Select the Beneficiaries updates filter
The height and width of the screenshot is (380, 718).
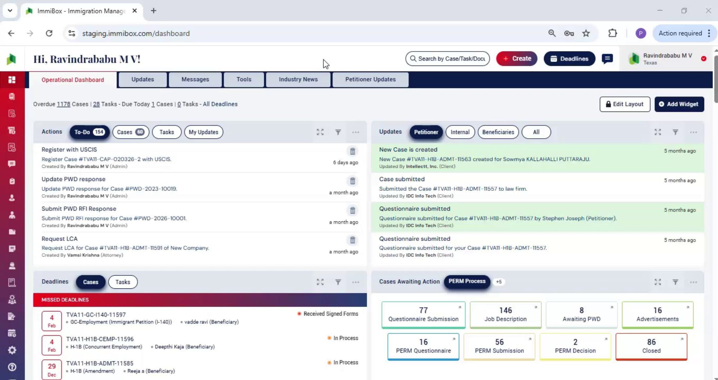[x=498, y=132]
